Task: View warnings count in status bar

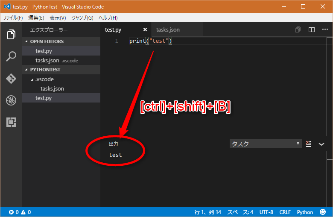Action: [x=26, y=212]
